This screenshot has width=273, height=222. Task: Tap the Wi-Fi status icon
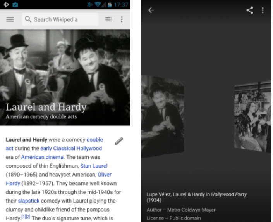click(x=98, y=4)
